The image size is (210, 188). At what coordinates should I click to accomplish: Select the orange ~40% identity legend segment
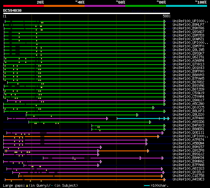(x=64, y=6)
